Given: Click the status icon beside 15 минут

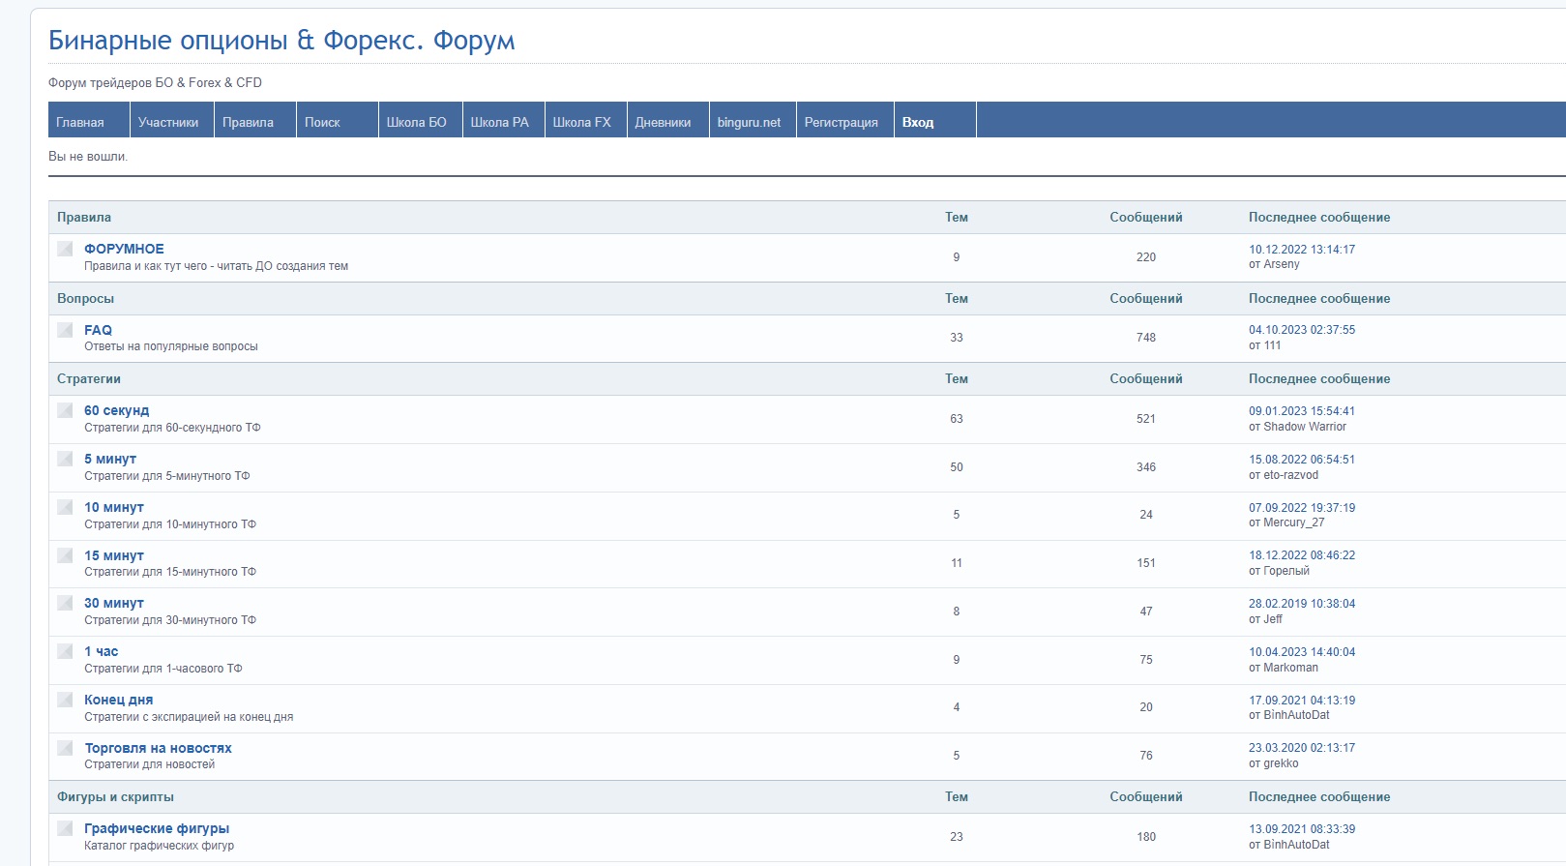Looking at the screenshot, I should pyautogui.click(x=65, y=555).
